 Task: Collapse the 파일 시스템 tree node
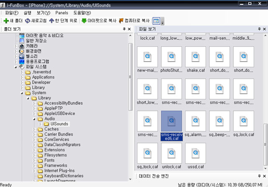pyautogui.click(x=16, y=67)
